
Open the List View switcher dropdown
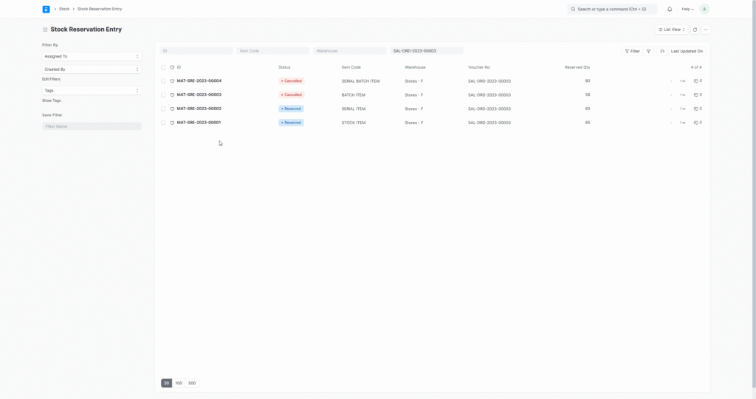(671, 30)
